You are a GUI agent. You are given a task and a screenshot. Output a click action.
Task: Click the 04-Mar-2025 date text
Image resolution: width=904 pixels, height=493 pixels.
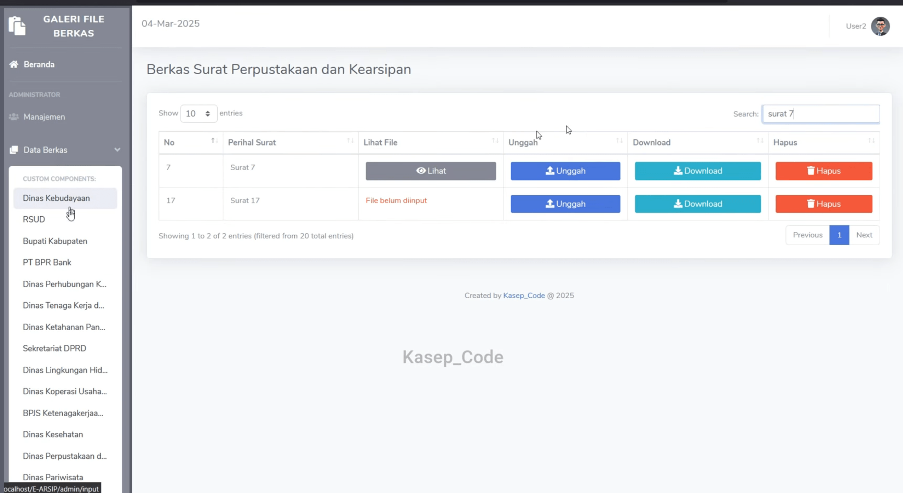click(171, 24)
